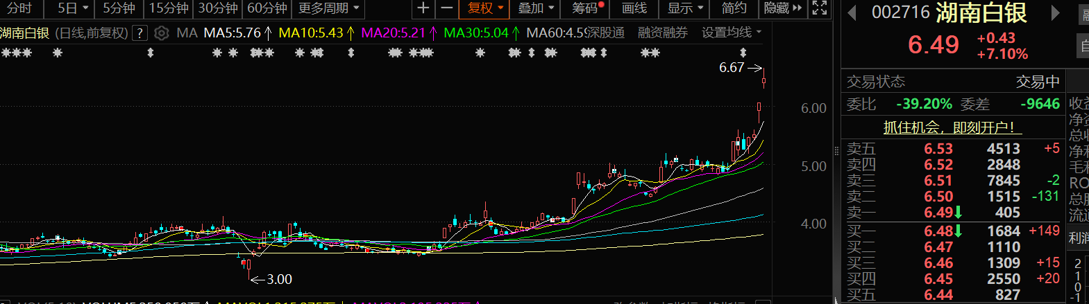Collapse side panel with 隐藏 button
Screen dimensions: 1089x304
(782, 8)
